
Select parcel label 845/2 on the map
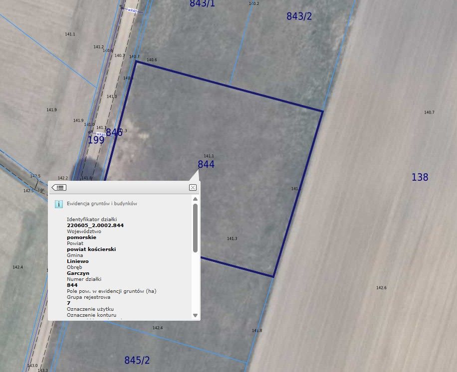[x=137, y=361]
